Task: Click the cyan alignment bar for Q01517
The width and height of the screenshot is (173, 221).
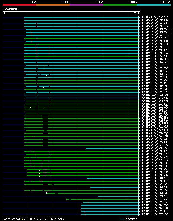Action: (118, 196)
